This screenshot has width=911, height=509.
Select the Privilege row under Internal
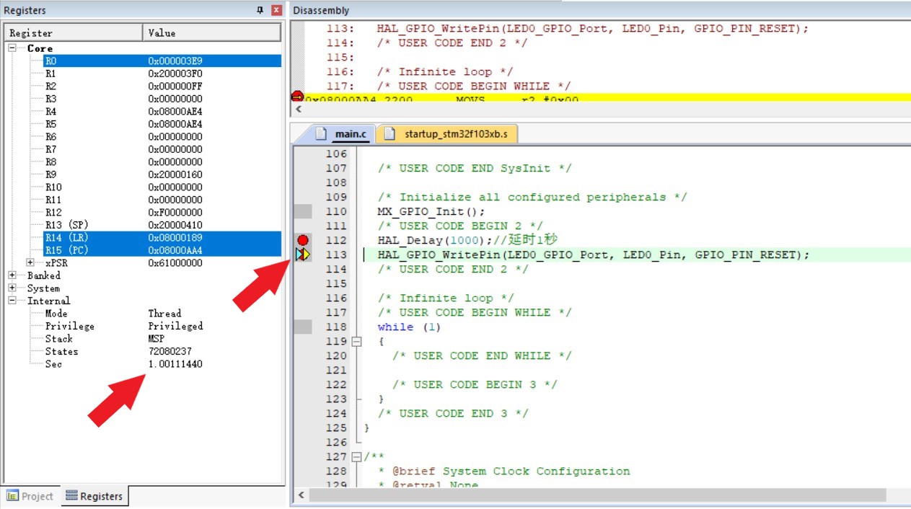[x=162, y=326]
